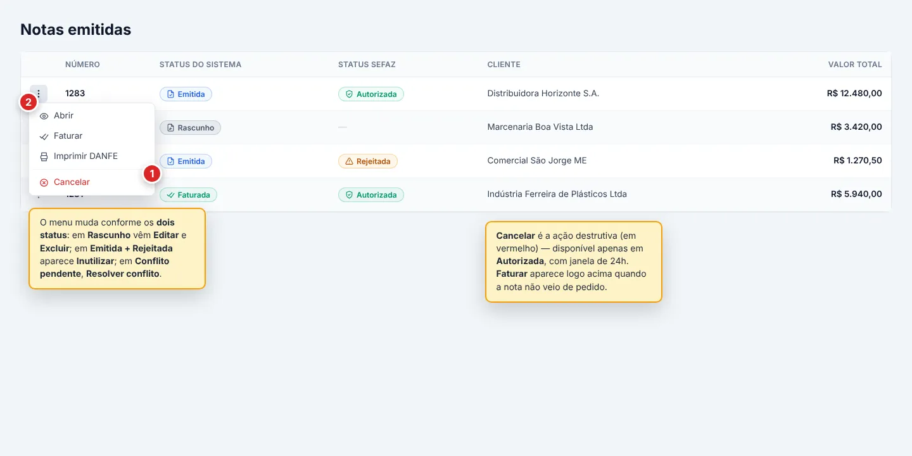Click the Emitida badge in Comercial São Jorge row
The width and height of the screenshot is (912, 456).
click(186, 161)
